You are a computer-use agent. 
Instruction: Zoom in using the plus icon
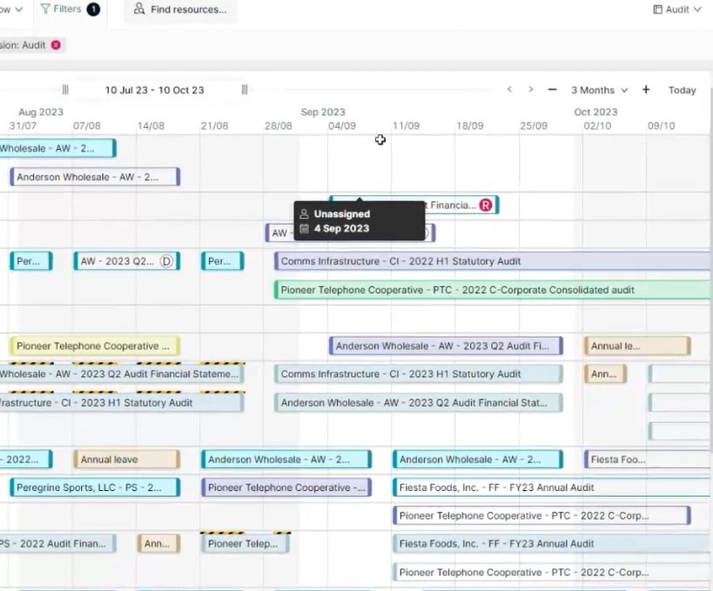(x=645, y=90)
